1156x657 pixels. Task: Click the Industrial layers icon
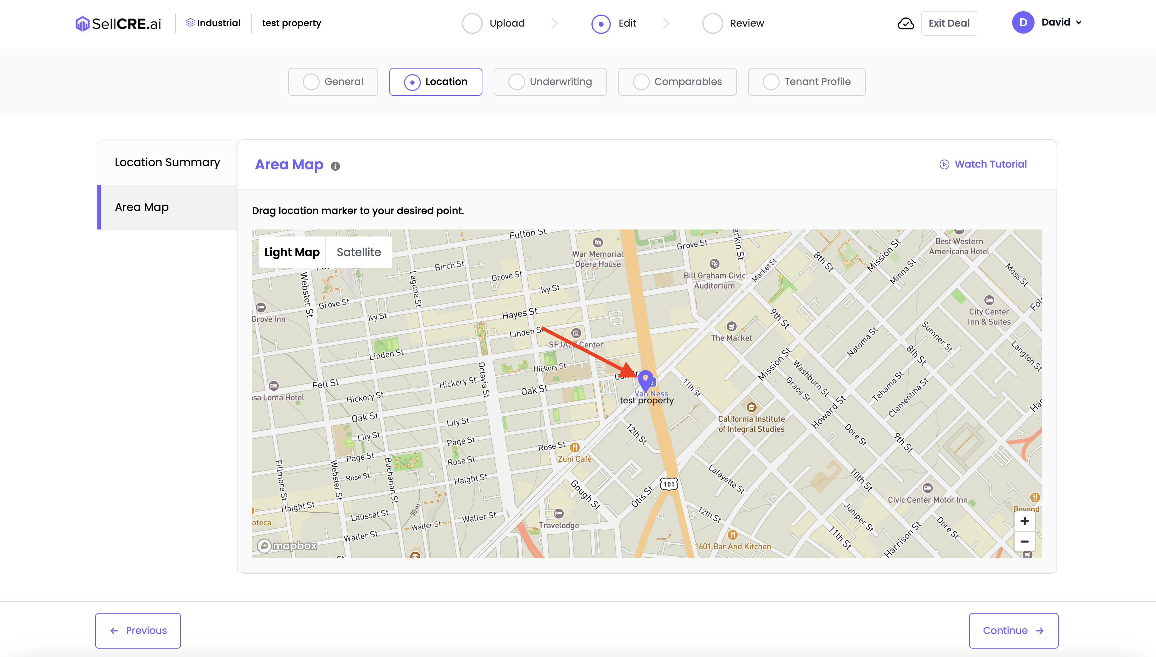190,22
